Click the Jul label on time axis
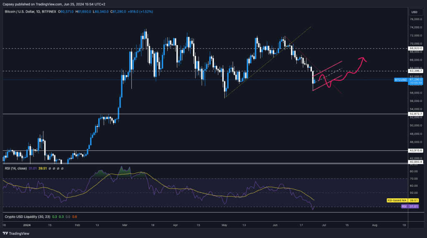 click(x=324, y=225)
